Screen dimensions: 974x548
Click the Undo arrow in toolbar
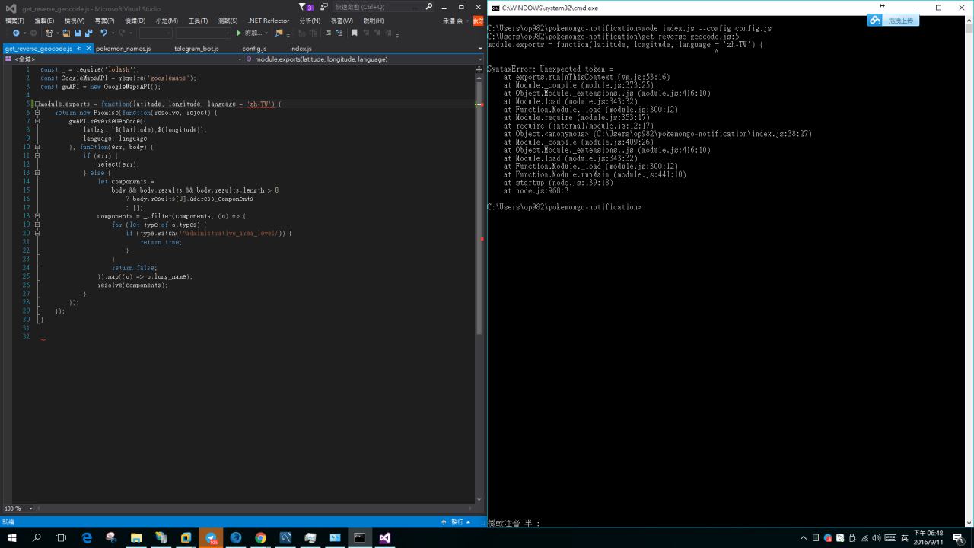tap(103, 33)
